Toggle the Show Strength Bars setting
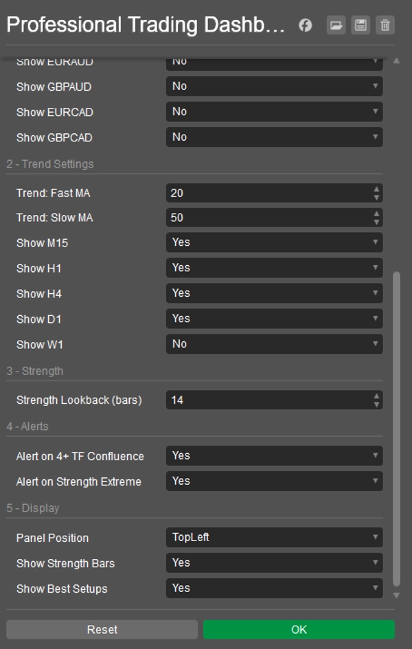The width and height of the screenshot is (412, 649). tap(274, 563)
